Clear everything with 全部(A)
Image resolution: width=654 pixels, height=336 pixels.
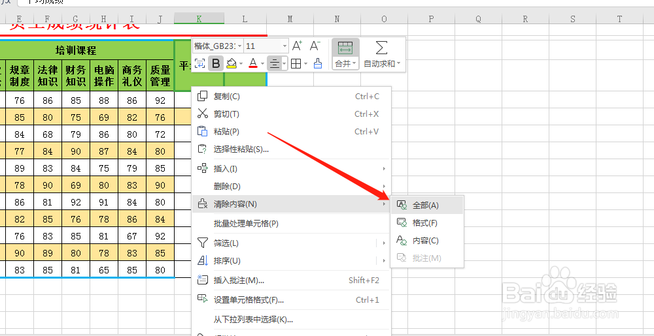click(x=427, y=206)
